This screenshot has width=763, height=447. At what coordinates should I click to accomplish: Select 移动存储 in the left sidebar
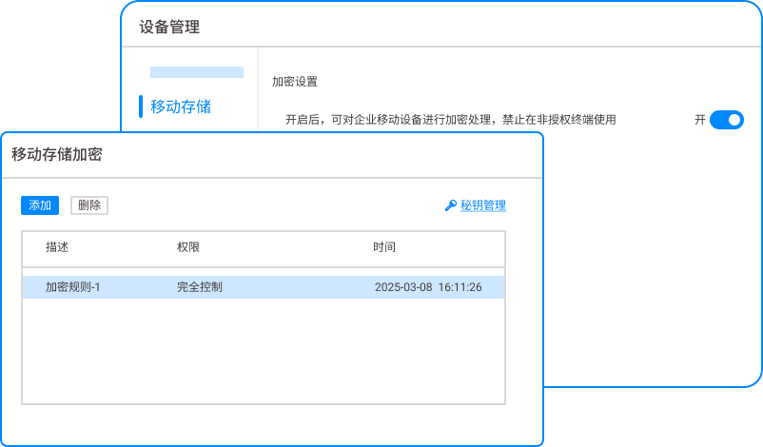click(x=181, y=107)
